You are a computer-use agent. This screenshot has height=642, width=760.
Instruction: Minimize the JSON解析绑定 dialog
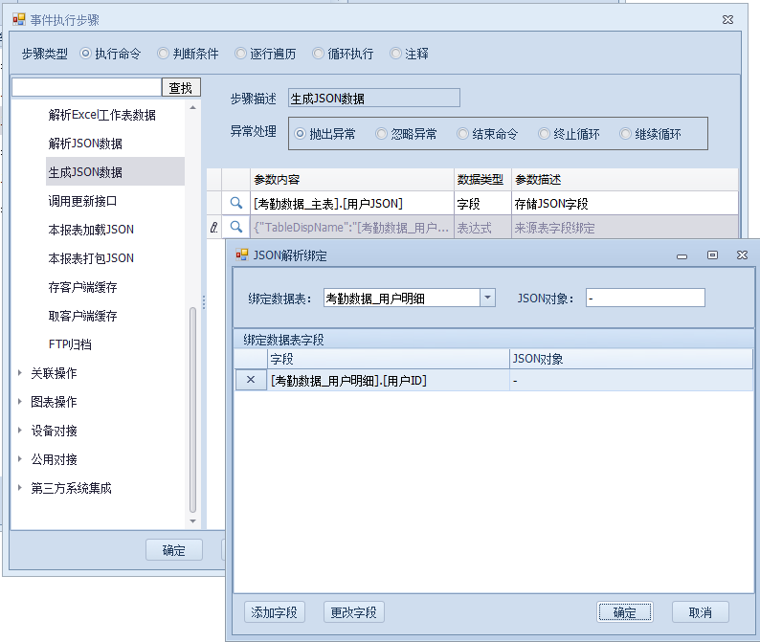[682, 255]
